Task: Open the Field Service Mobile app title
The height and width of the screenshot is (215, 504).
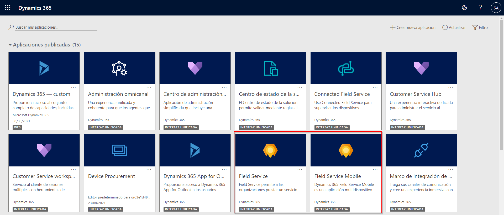Action: pos(338,176)
